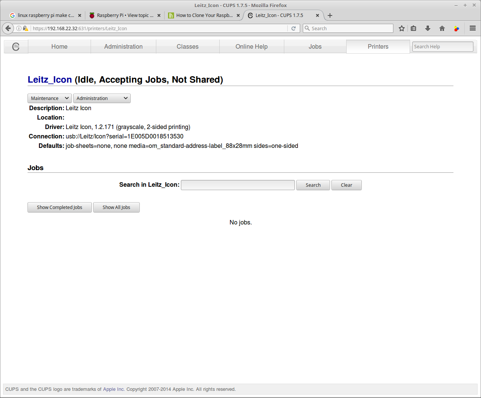
Task: Open the Administration tab in CUPS navigation
Action: pos(123,46)
